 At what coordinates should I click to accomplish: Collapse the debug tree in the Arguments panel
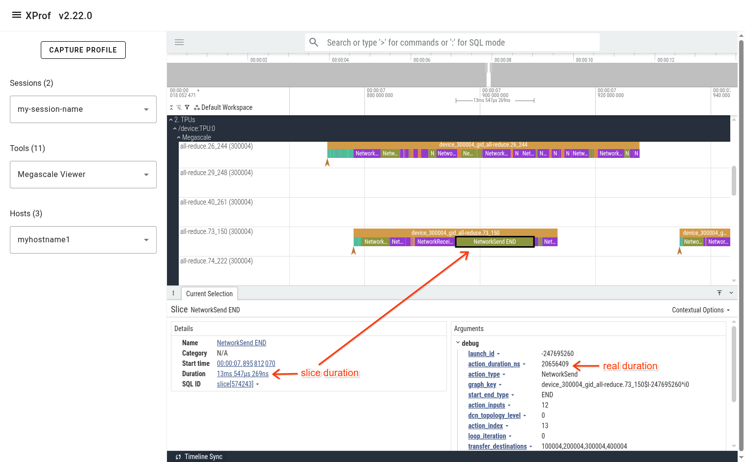tap(458, 343)
